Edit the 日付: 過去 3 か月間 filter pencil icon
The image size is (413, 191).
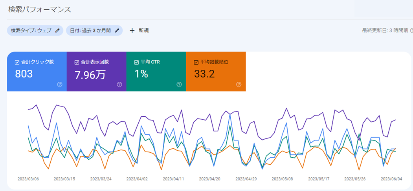[x=117, y=31]
